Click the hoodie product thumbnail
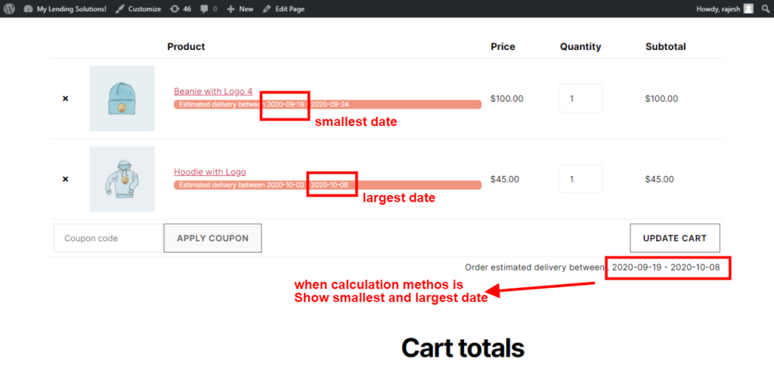774x365 pixels. [122, 179]
